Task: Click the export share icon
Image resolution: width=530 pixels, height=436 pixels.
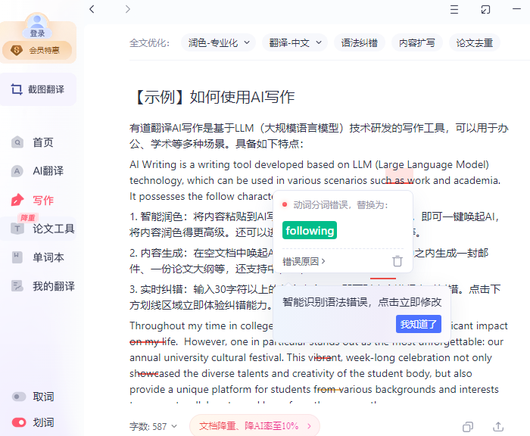Action: pos(498,427)
